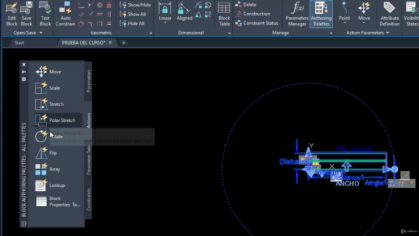Expand the Open/Save panel dropdown
Image resolution: width=419 pixels, height=236 pixels.
[x=41, y=33]
